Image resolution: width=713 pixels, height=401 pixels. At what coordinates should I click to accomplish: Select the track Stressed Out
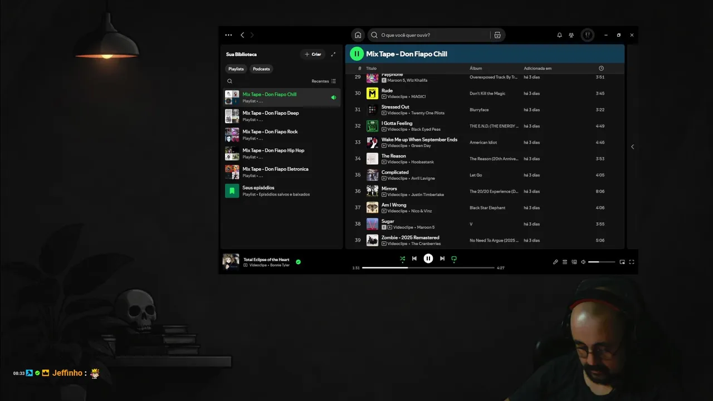[485, 110]
